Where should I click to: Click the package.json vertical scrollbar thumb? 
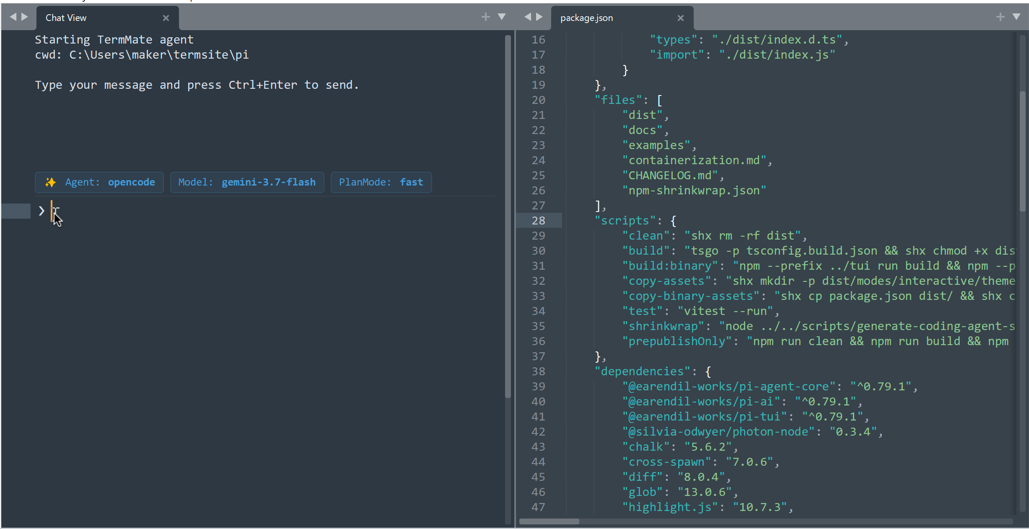tap(1023, 151)
